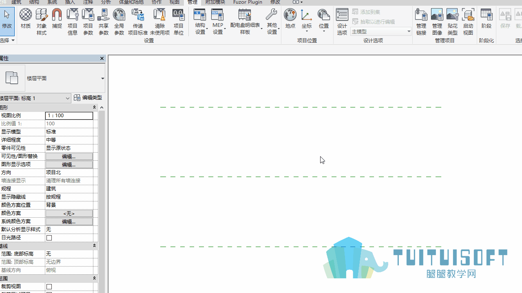Open 管理链接 (Manage Links)
The image size is (522, 293).
coord(421,22)
